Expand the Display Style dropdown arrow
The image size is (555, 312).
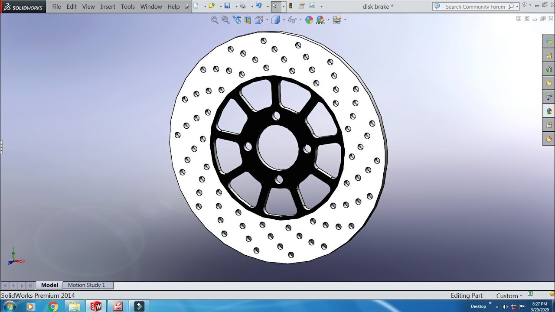284,19
